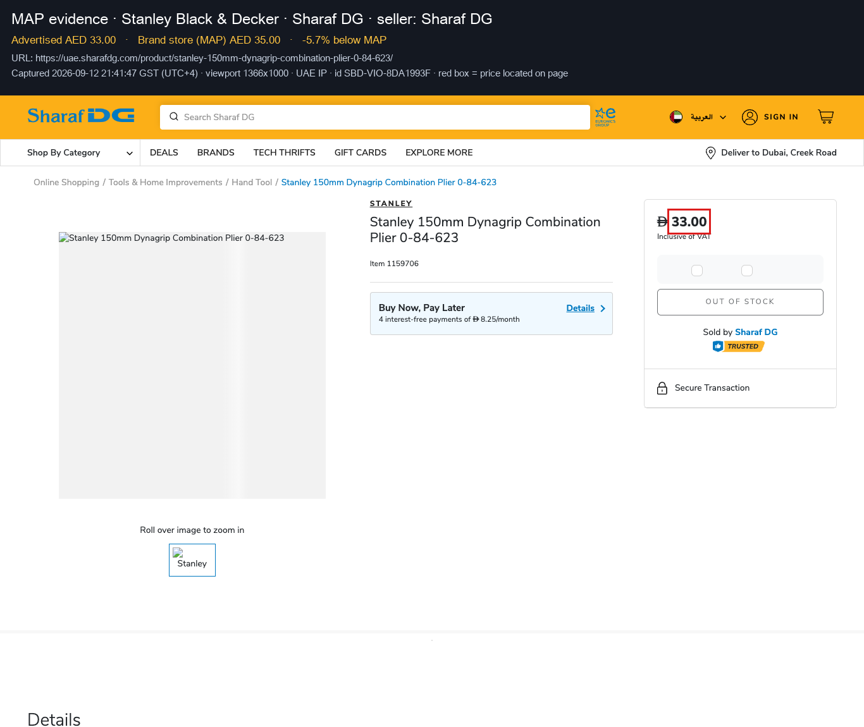The height and width of the screenshot is (727, 864).
Task: Click the Secure Transaction label
Action: 712,388
